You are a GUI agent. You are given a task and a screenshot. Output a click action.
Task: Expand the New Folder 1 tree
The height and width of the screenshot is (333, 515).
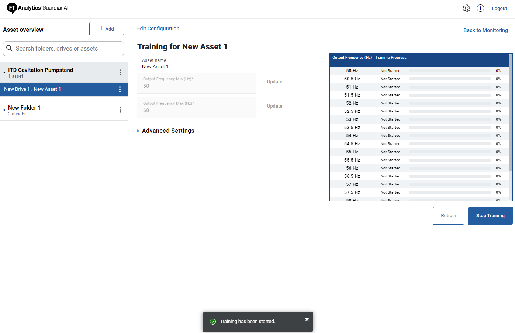point(4,110)
